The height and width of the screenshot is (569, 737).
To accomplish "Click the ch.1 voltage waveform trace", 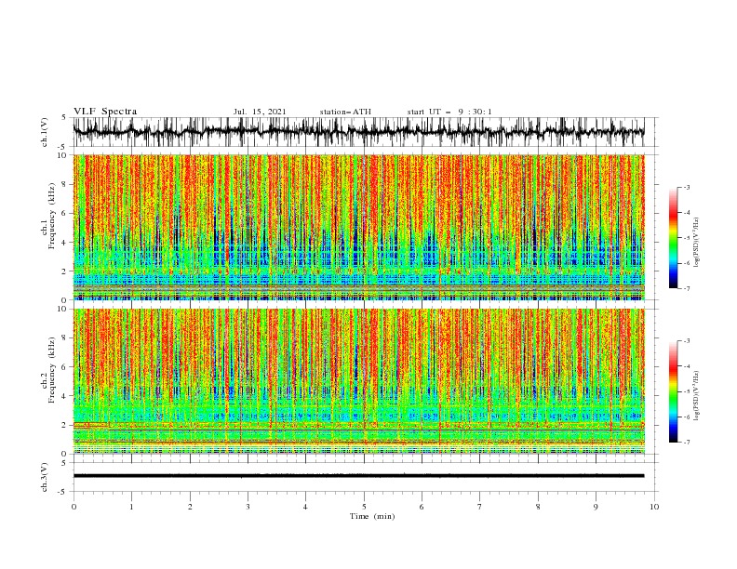I will 358,132.
